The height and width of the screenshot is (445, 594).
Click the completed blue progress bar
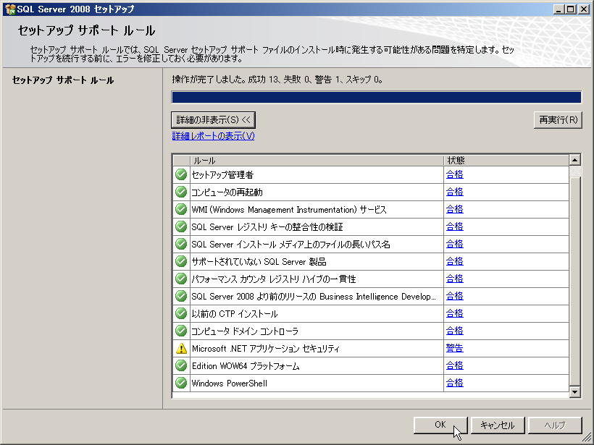click(x=377, y=97)
